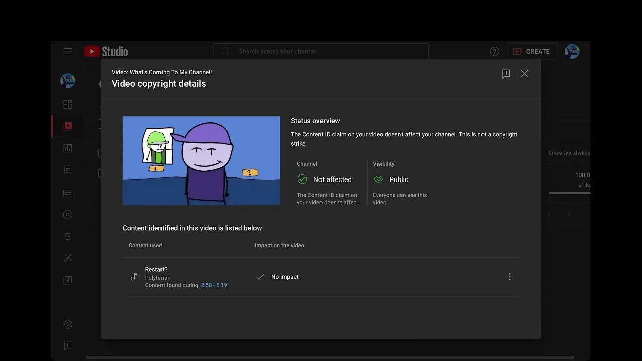Viewport: 642px width, 361px height.
Task: Click the No impact checkmark icon
Action: 260,277
